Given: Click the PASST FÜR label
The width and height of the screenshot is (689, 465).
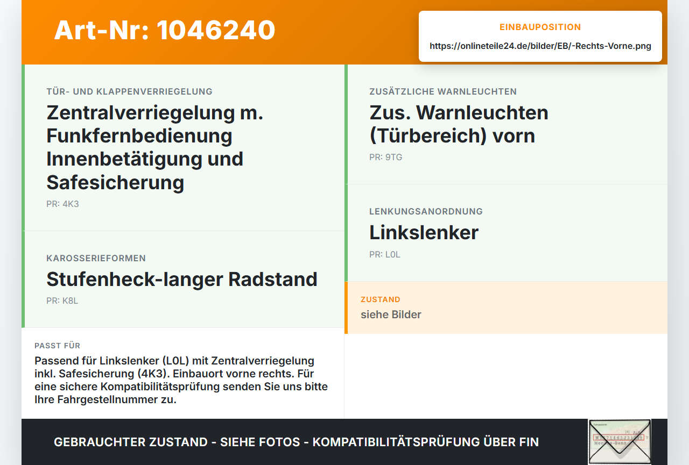Looking at the screenshot, I should tap(58, 346).
